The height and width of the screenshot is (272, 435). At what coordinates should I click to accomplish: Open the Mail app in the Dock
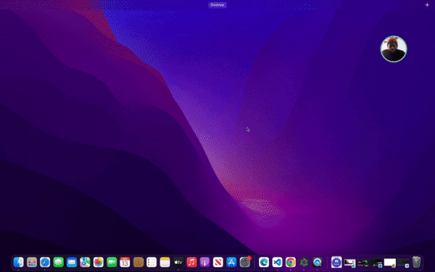pyautogui.click(x=72, y=262)
